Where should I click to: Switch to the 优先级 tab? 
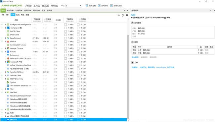point(50,10)
